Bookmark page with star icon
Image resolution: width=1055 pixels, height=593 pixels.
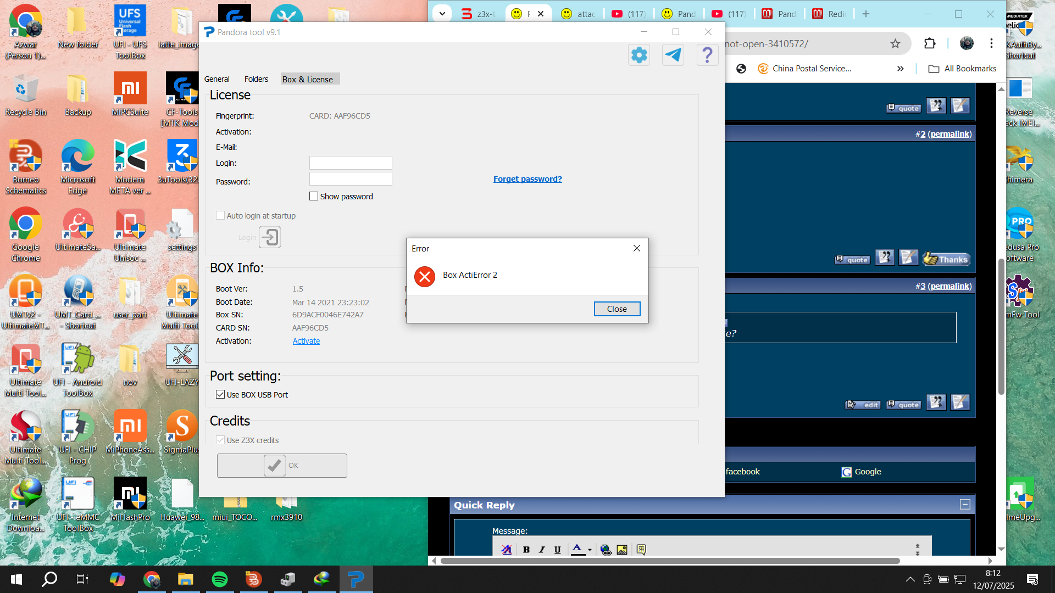pyautogui.click(x=895, y=43)
